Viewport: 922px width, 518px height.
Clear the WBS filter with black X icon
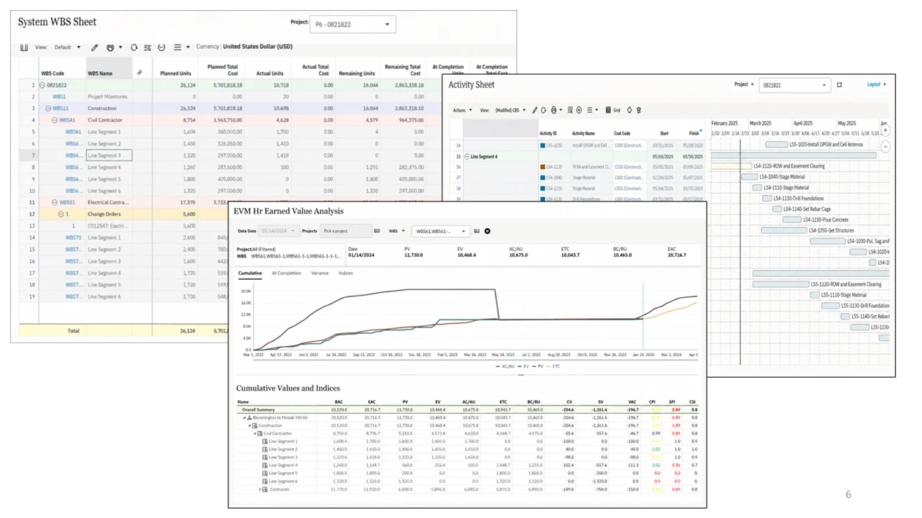(x=487, y=231)
